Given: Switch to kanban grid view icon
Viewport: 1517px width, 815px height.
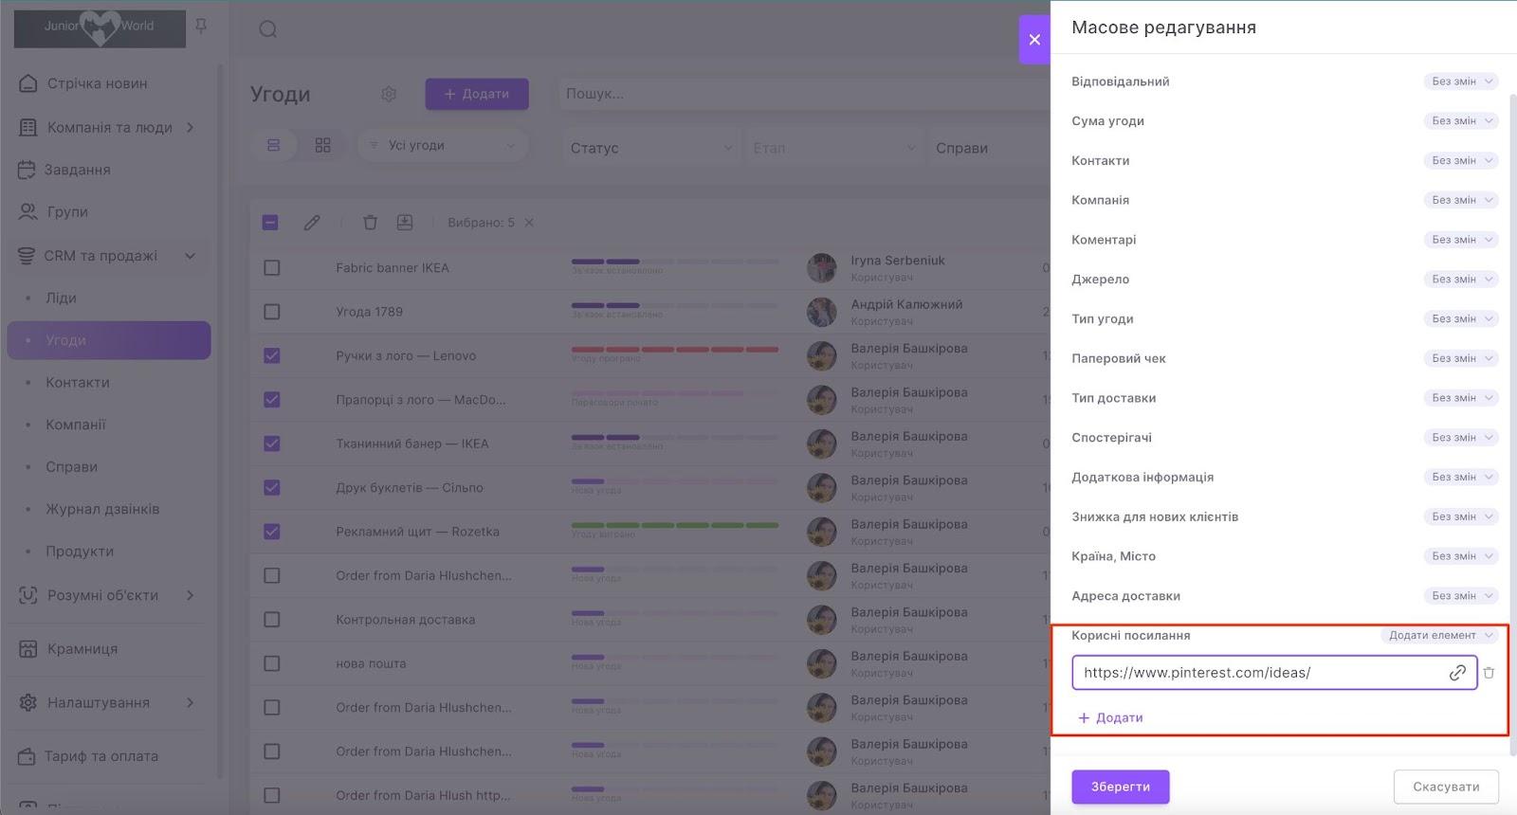Looking at the screenshot, I should [x=323, y=145].
